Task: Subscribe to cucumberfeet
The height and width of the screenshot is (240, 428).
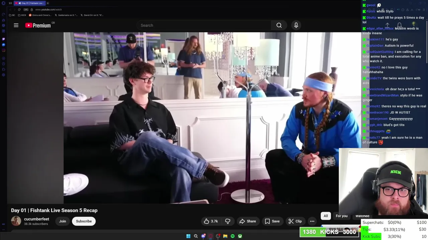Action: (x=84, y=221)
